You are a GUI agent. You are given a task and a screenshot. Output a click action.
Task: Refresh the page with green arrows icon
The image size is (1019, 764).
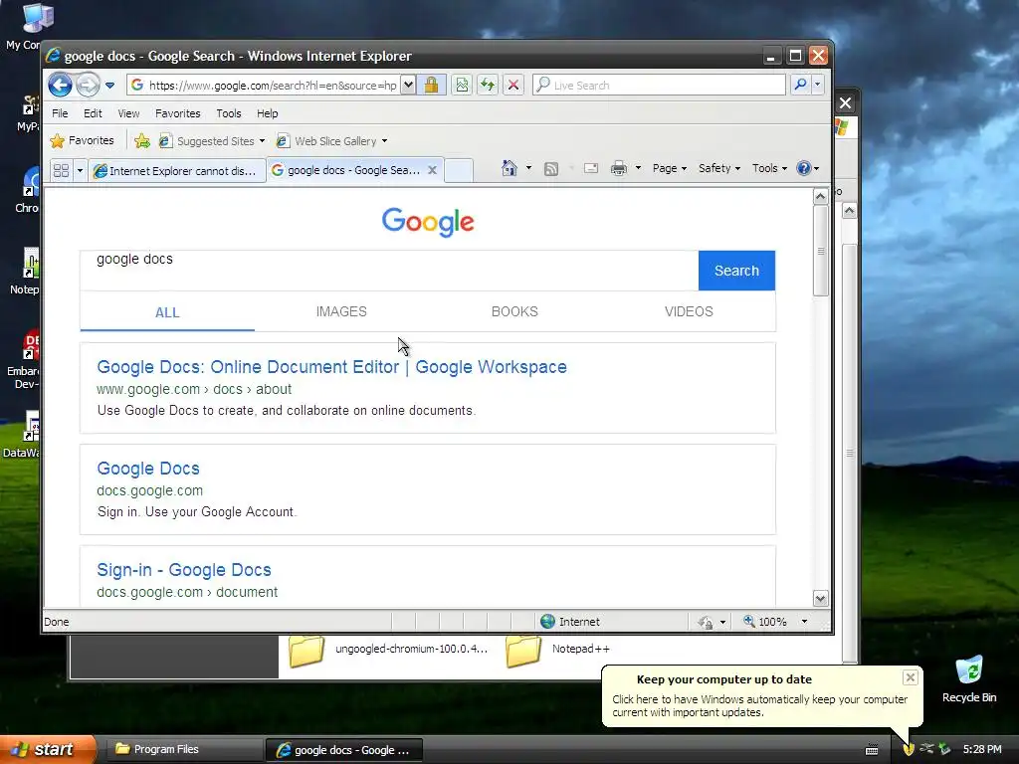[x=488, y=86]
